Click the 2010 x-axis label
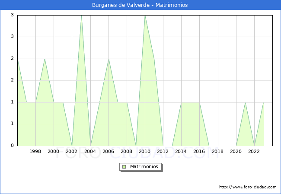This screenshot has width=281, height=194. click(145, 151)
